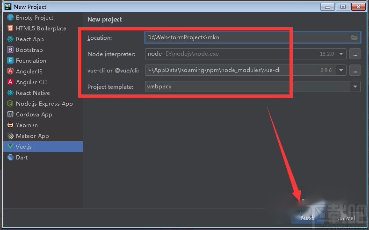Click the Empty Project globe icon

click(x=10, y=18)
